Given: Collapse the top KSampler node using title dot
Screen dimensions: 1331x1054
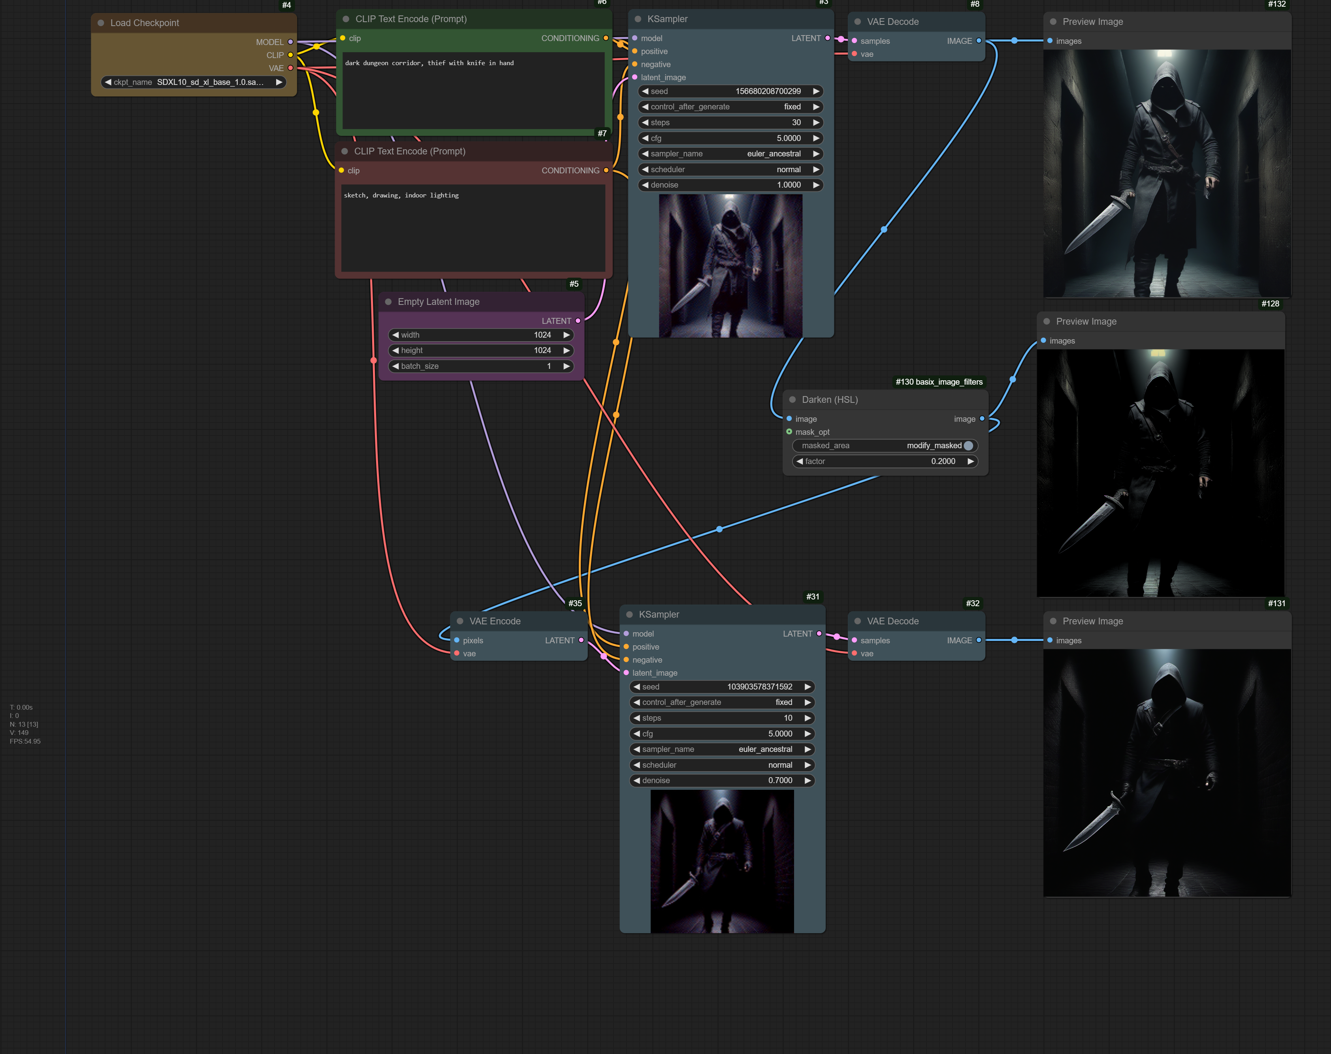Looking at the screenshot, I should (x=638, y=19).
